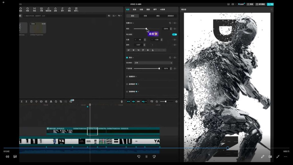Align layer to left edge icon
Image resolution: width=293 pixels, height=165 pixels.
click(x=128, y=50)
